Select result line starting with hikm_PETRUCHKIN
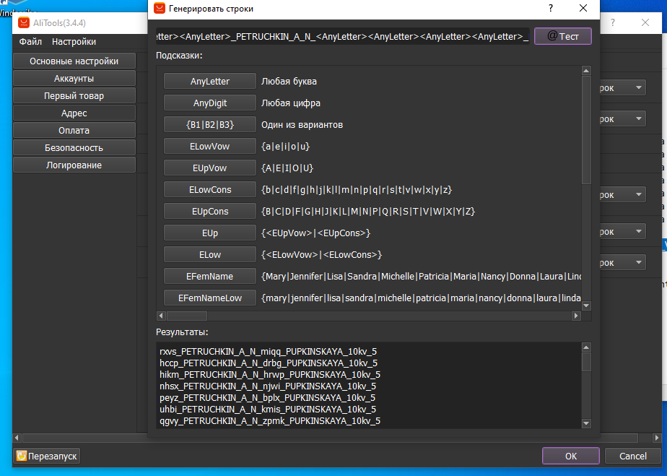The height and width of the screenshot is (476, 667). click(x=270, y=375)
